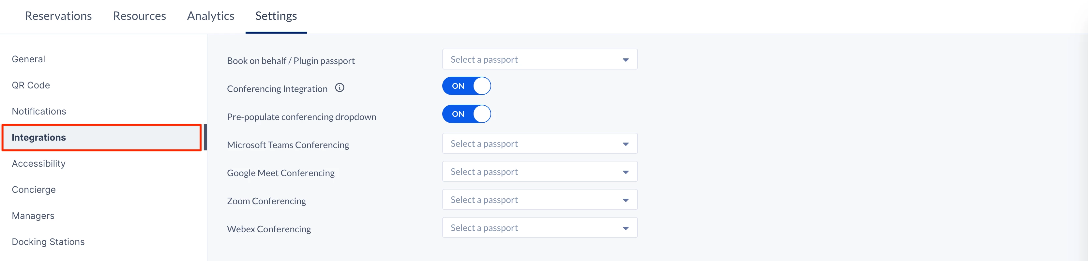Screen dimensions: 1088x261
Task: Go to Accessibility settings
Action: click(38, 164)
